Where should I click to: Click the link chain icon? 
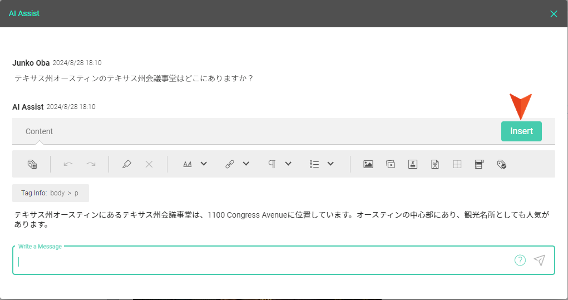pyautogui.click(x=230, y=164)
